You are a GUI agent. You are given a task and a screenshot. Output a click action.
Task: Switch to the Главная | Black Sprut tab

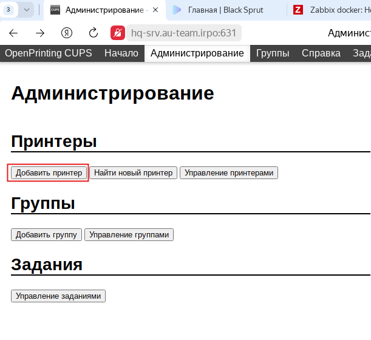point(225,10)
